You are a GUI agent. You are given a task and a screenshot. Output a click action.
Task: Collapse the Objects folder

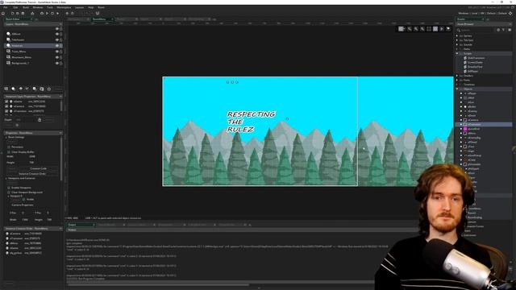tap(457, 89)
